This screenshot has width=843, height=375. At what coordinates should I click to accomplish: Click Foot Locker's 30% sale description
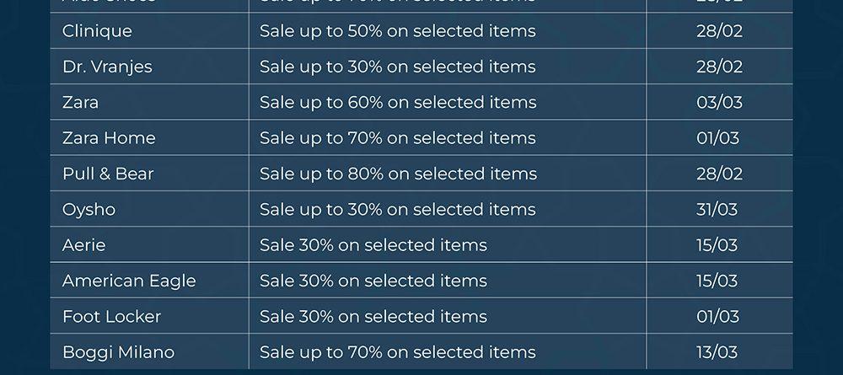click(x=373, y=317)
